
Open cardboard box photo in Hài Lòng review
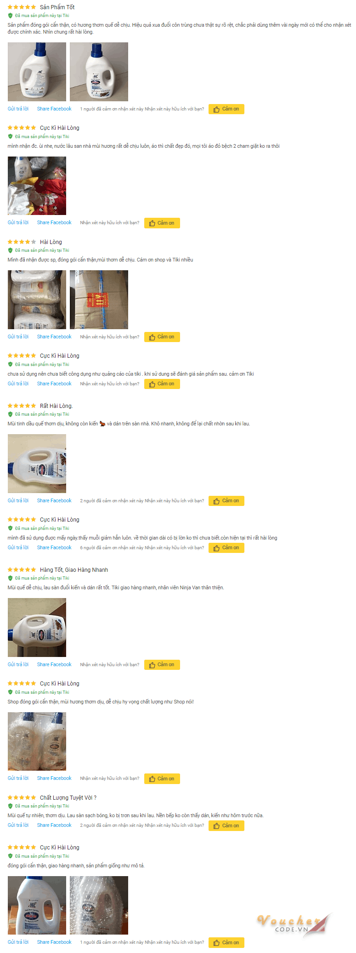[x=99, y=300]
